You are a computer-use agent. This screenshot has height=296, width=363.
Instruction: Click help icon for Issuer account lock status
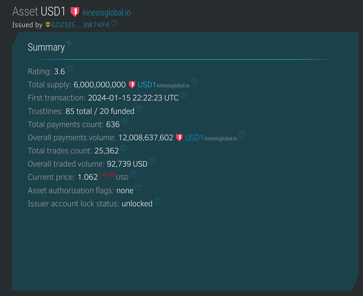tap(157, 201)
